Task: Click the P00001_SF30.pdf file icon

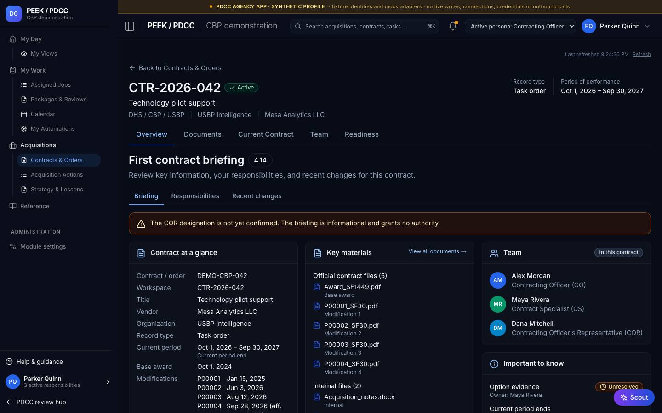Action: point(317,306)
